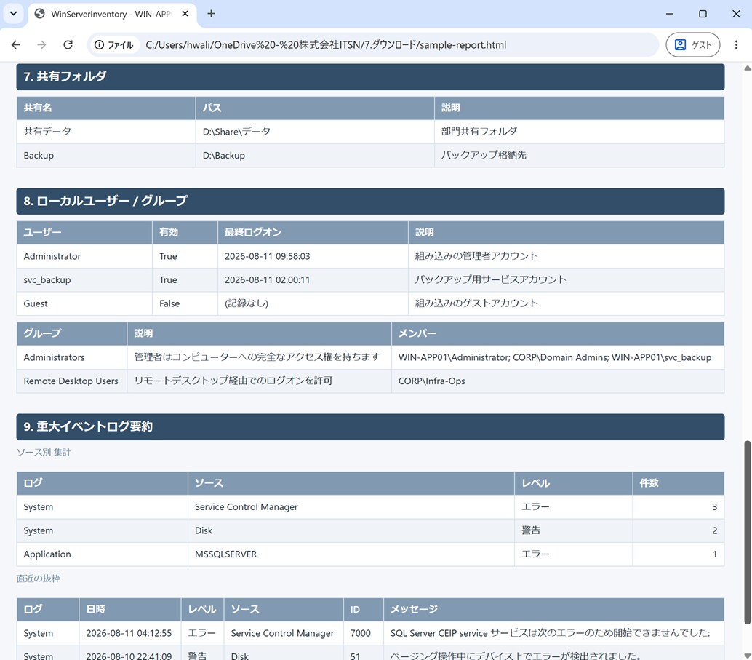Open the ゲスト profile button
Viewport: 752px width, 660px height.
692,44
